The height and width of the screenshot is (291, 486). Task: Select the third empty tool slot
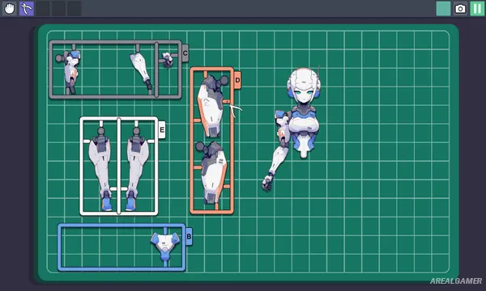click(x=75, y=8)
